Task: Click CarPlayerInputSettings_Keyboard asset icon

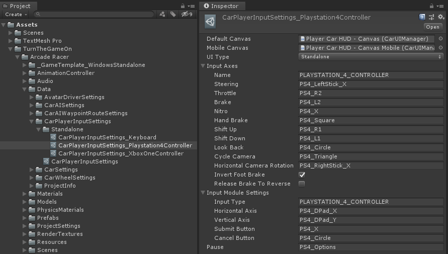Action: click(x=53, y=137)
